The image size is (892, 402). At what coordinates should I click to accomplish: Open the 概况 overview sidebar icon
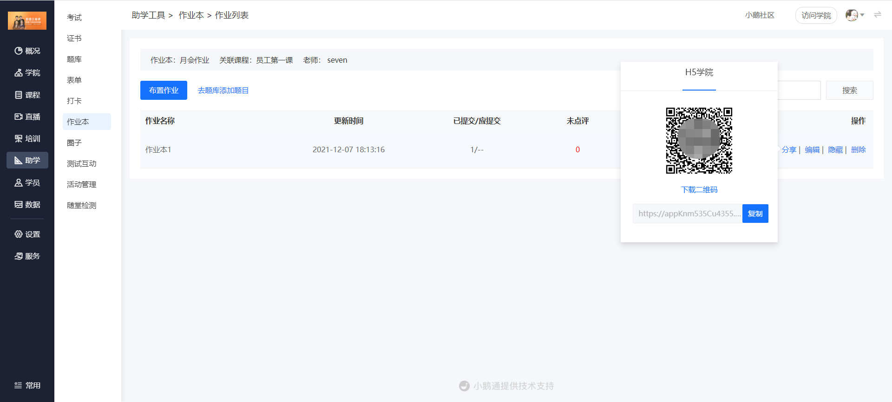[27, 51]
